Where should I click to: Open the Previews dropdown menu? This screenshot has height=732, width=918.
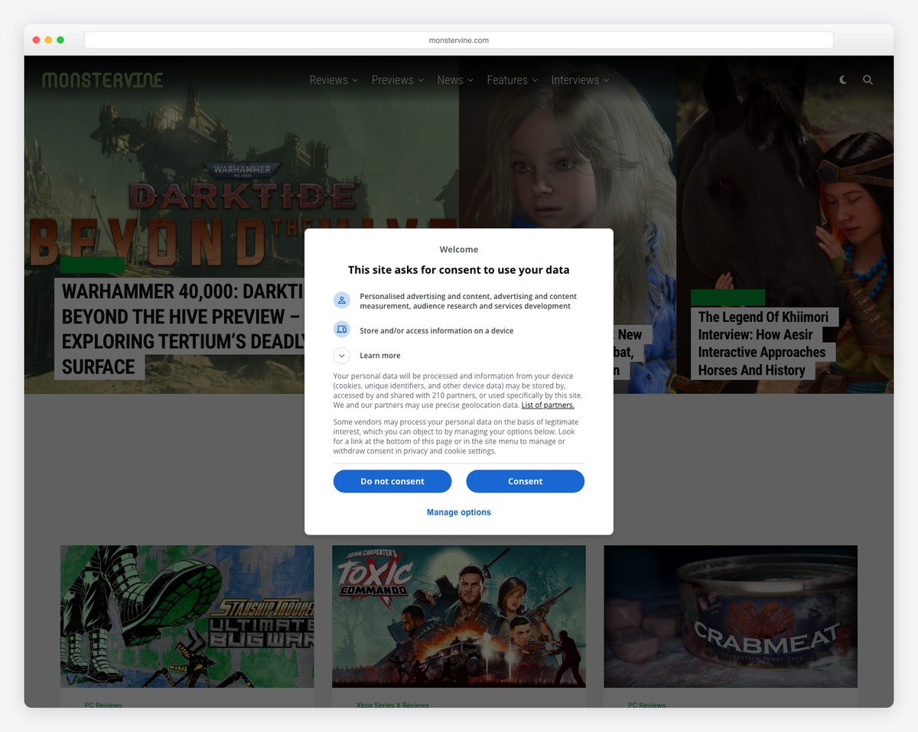397,80
